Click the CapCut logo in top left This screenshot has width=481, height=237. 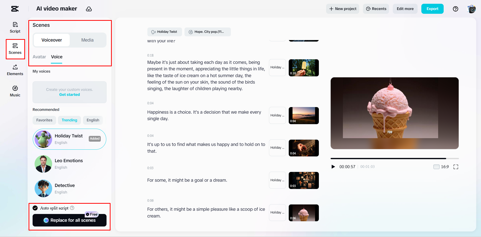(15, 9)
